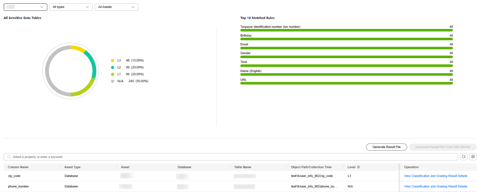Click the Gender rule bar
This screenshot has height=192, width=478.
tap(346, 57)
